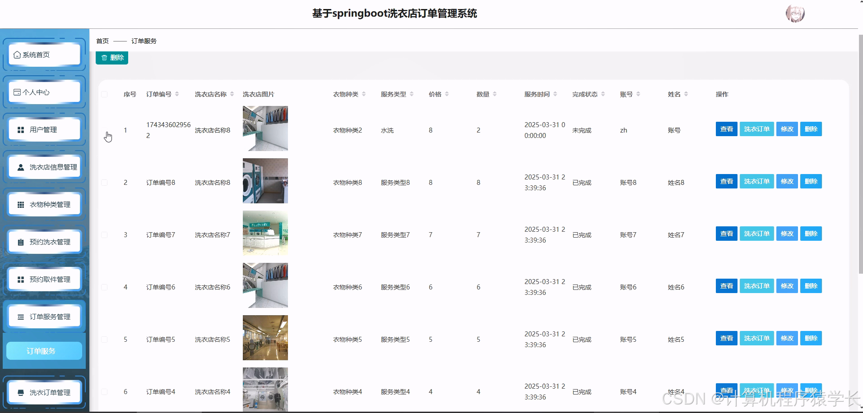Check the row 1 checkbox
863x413 pixels.
[x=104, y=130]
